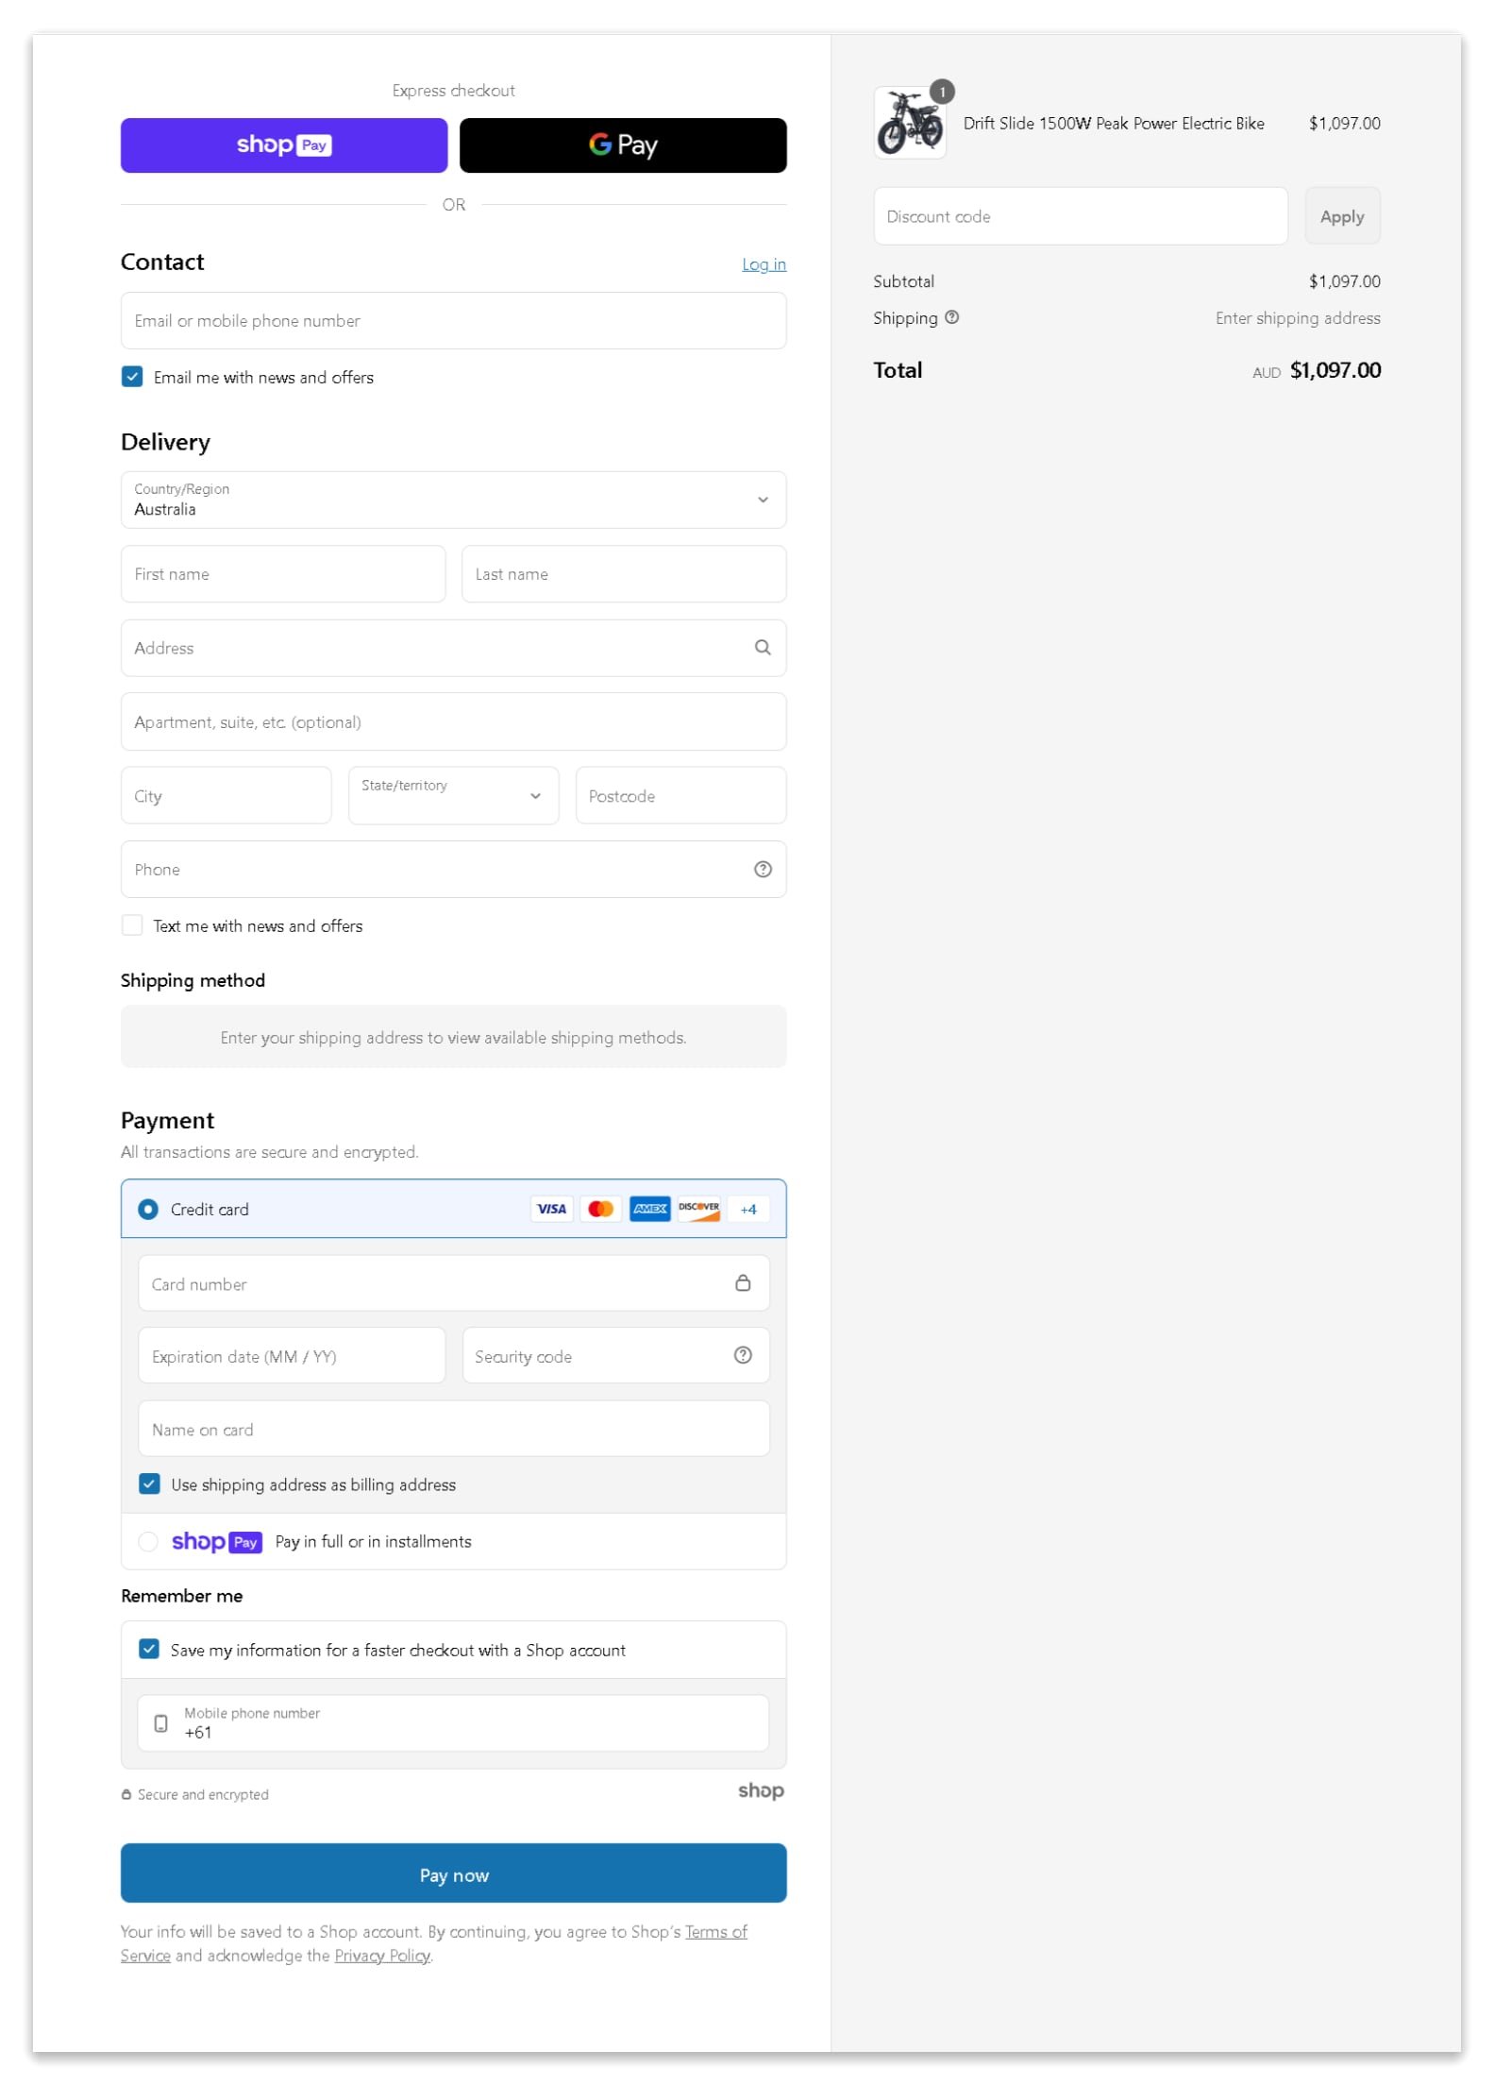Pay with the Shop Pay express button
The width and height of the screenshot is (1494, 2085).
(x=283, y=145)
